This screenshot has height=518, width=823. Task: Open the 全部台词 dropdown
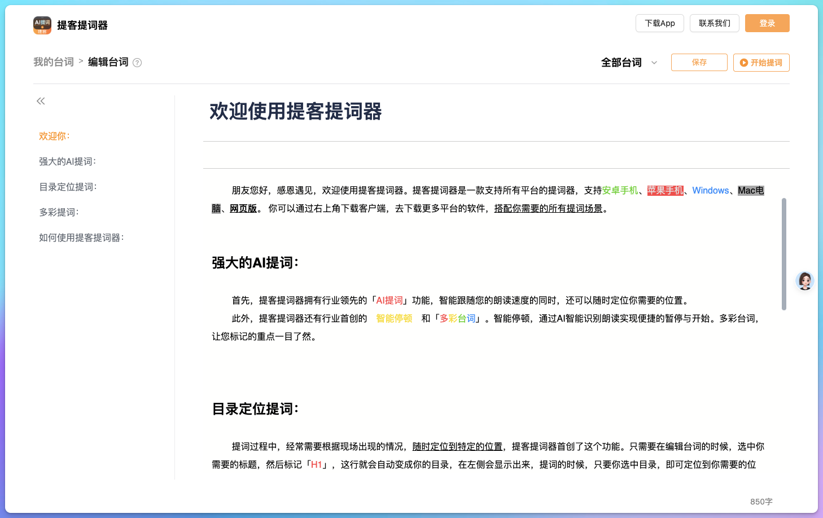coord(628,63)
